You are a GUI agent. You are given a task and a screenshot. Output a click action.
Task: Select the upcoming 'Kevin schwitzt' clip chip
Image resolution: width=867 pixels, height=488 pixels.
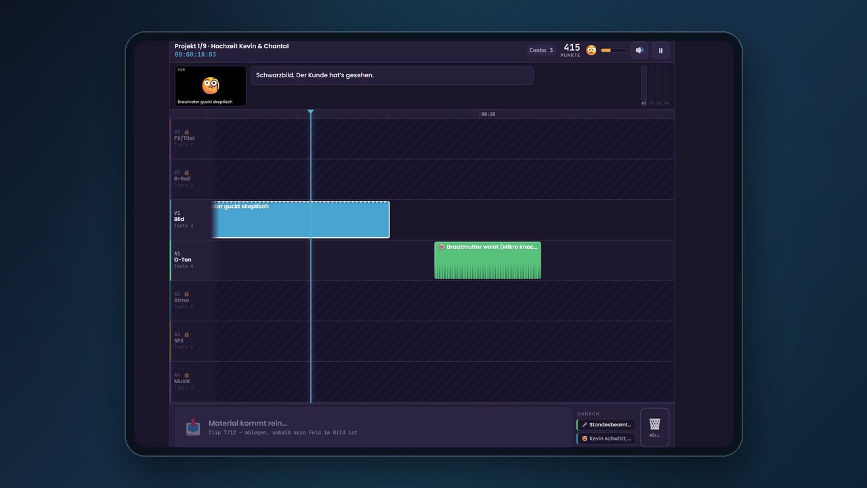tap(606, 439)
